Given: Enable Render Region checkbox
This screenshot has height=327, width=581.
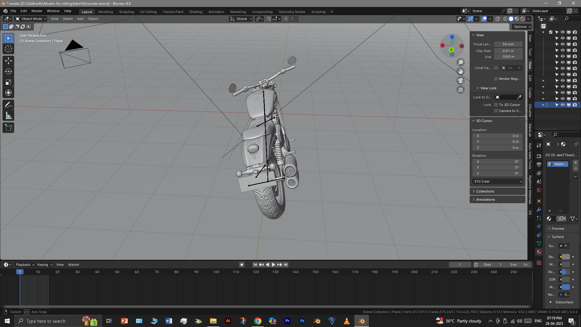Looking at the screenshot, I should point(496,79).
